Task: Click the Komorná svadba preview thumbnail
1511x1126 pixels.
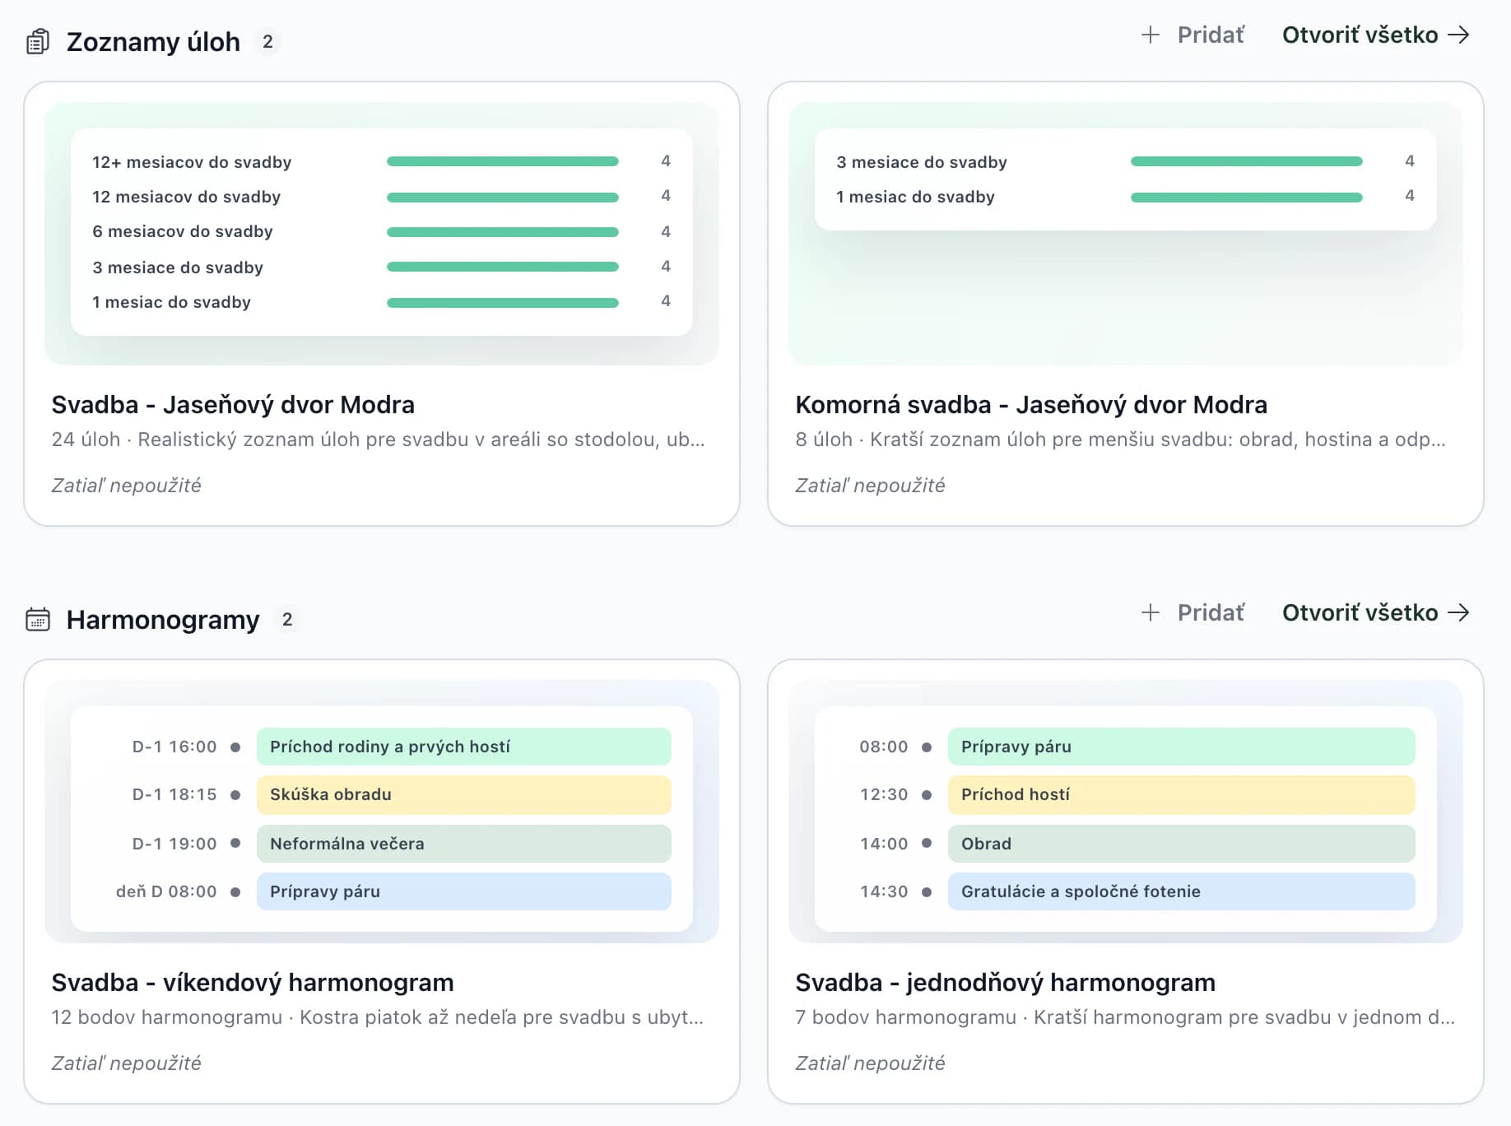Action: pyautogui.click(x=1126, y=234)
